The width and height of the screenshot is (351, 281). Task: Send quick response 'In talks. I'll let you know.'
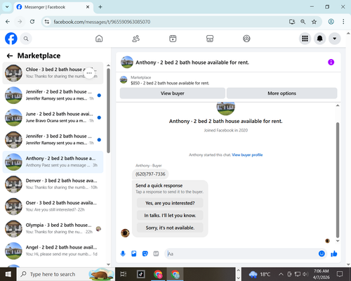[x=170, y=216]
